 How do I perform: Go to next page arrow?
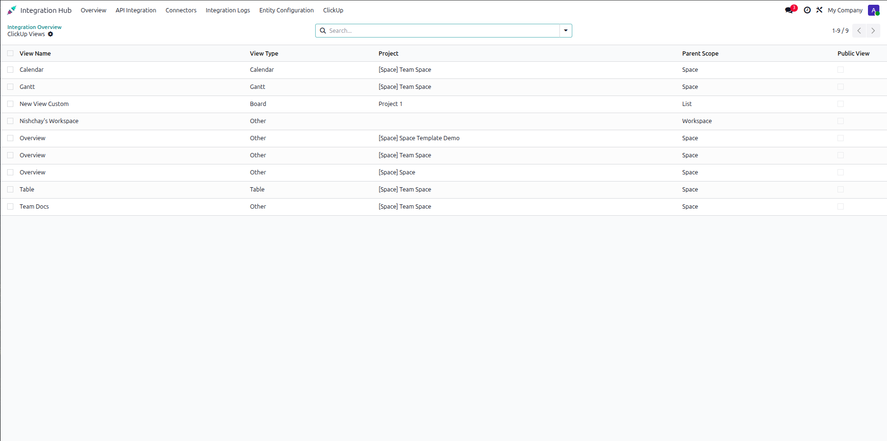873,31
